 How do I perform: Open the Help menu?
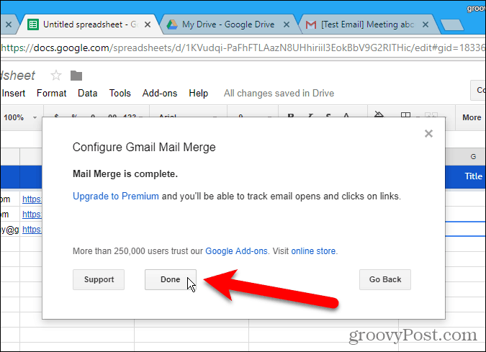click(199, 94)
